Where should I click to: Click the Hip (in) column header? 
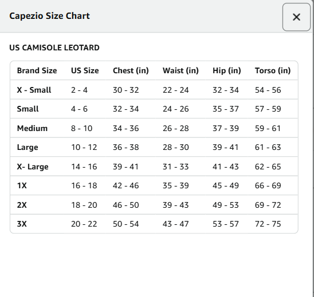click(x=227, y=70)
